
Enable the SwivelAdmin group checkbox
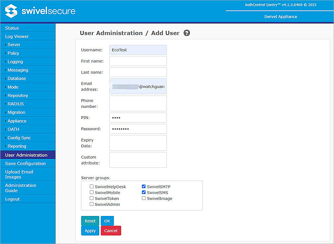[91, 204]
